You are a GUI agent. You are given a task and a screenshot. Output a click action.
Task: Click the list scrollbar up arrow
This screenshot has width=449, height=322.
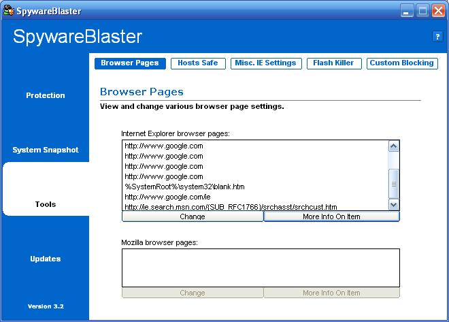coord(394,146)
